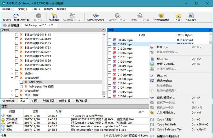Sort by 修改时间 in sort rules
This screenshot has height=138, width=213.
[x=65, y=101]
